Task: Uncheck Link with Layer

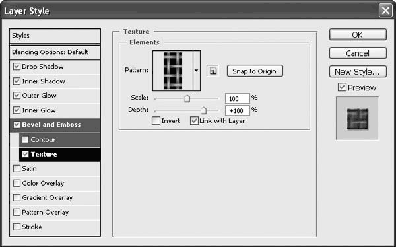Action: pos(194,121)
